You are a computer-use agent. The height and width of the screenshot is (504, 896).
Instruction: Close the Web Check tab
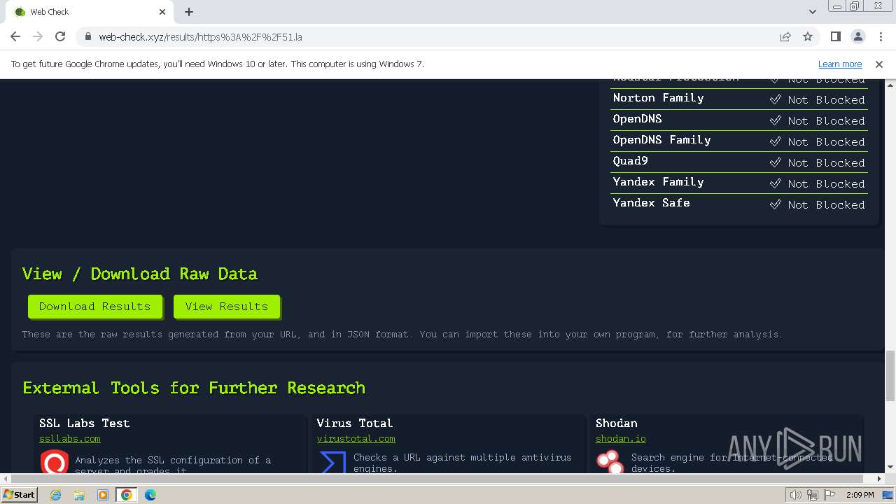click(162, 12)
